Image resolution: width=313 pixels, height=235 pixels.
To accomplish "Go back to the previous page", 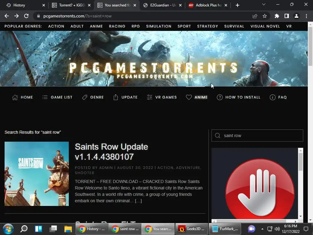I will [x=7, y=16].
